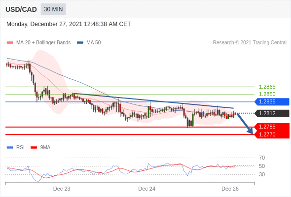Click the MA 20 + Bollinger Bands legend swatch
The height and width of the screenshot is (197, 291).
(10, 43)
